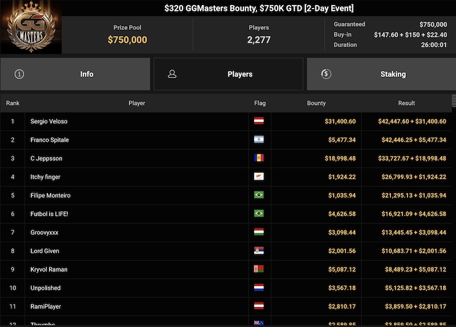Screen dimensions: 456x327
Task: Select player row Groovyxxx
Action: (x=44, y=232)
